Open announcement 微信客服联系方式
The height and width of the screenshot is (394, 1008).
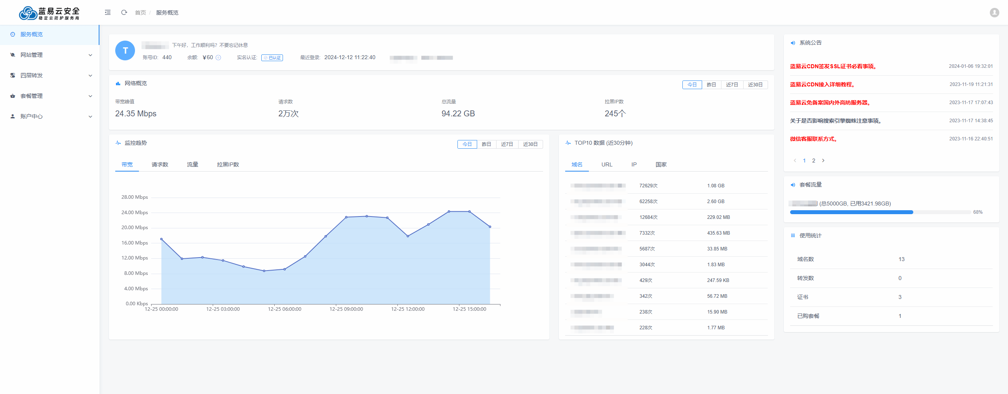click(x=813, y=139)
